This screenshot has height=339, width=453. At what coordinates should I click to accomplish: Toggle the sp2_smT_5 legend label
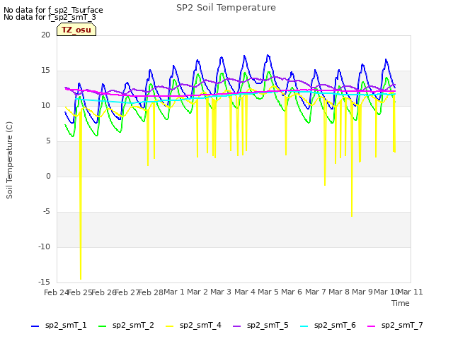tap(268, 325)
